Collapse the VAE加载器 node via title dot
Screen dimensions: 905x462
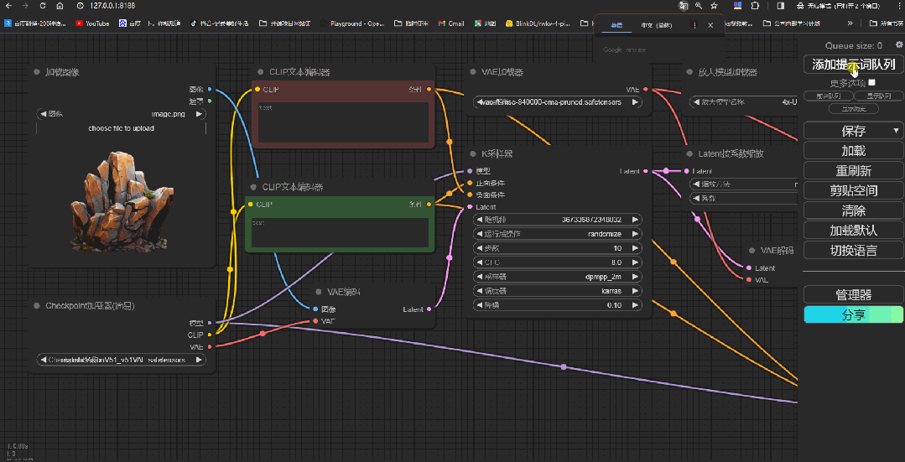click(x=472, y=72)
